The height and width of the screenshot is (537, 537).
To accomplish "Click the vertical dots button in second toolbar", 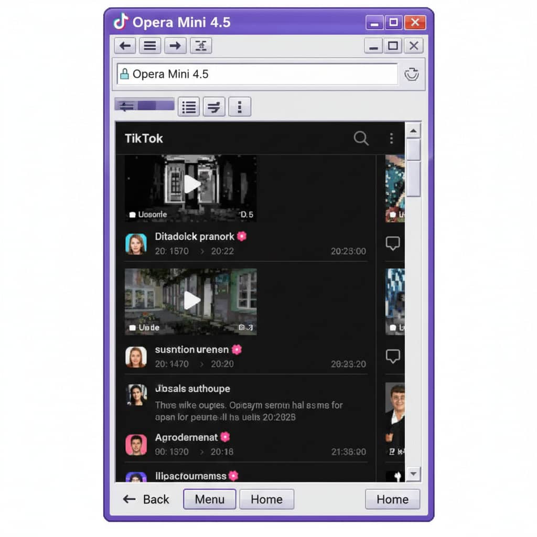I will click(240, 107).
